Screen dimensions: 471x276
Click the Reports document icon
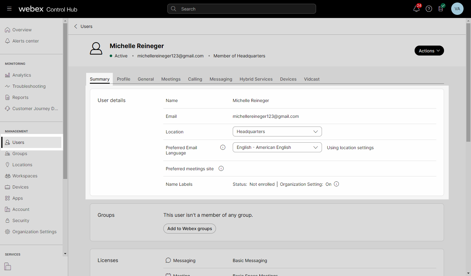[7, 97]
